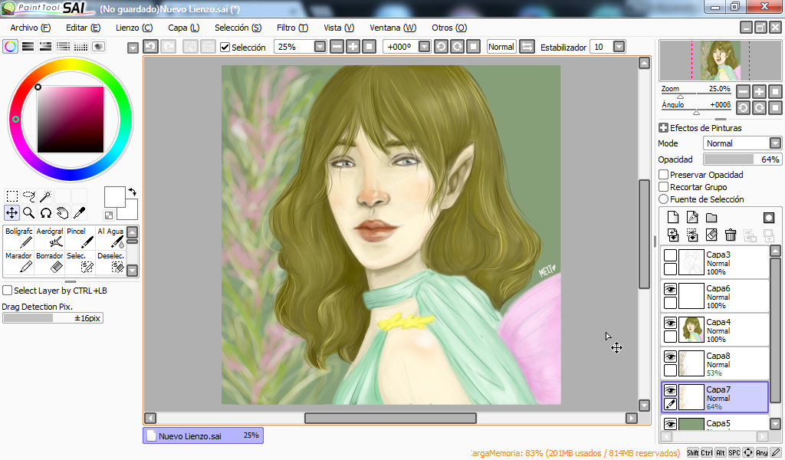Expand the Efectos de Pinturas section
Screen dimensions: 785x460
(663, 128)
